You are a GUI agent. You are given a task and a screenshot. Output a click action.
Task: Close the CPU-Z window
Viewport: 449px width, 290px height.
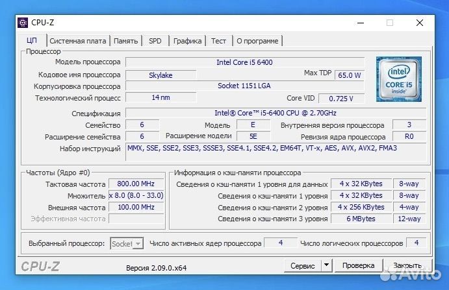pos(420,23)
